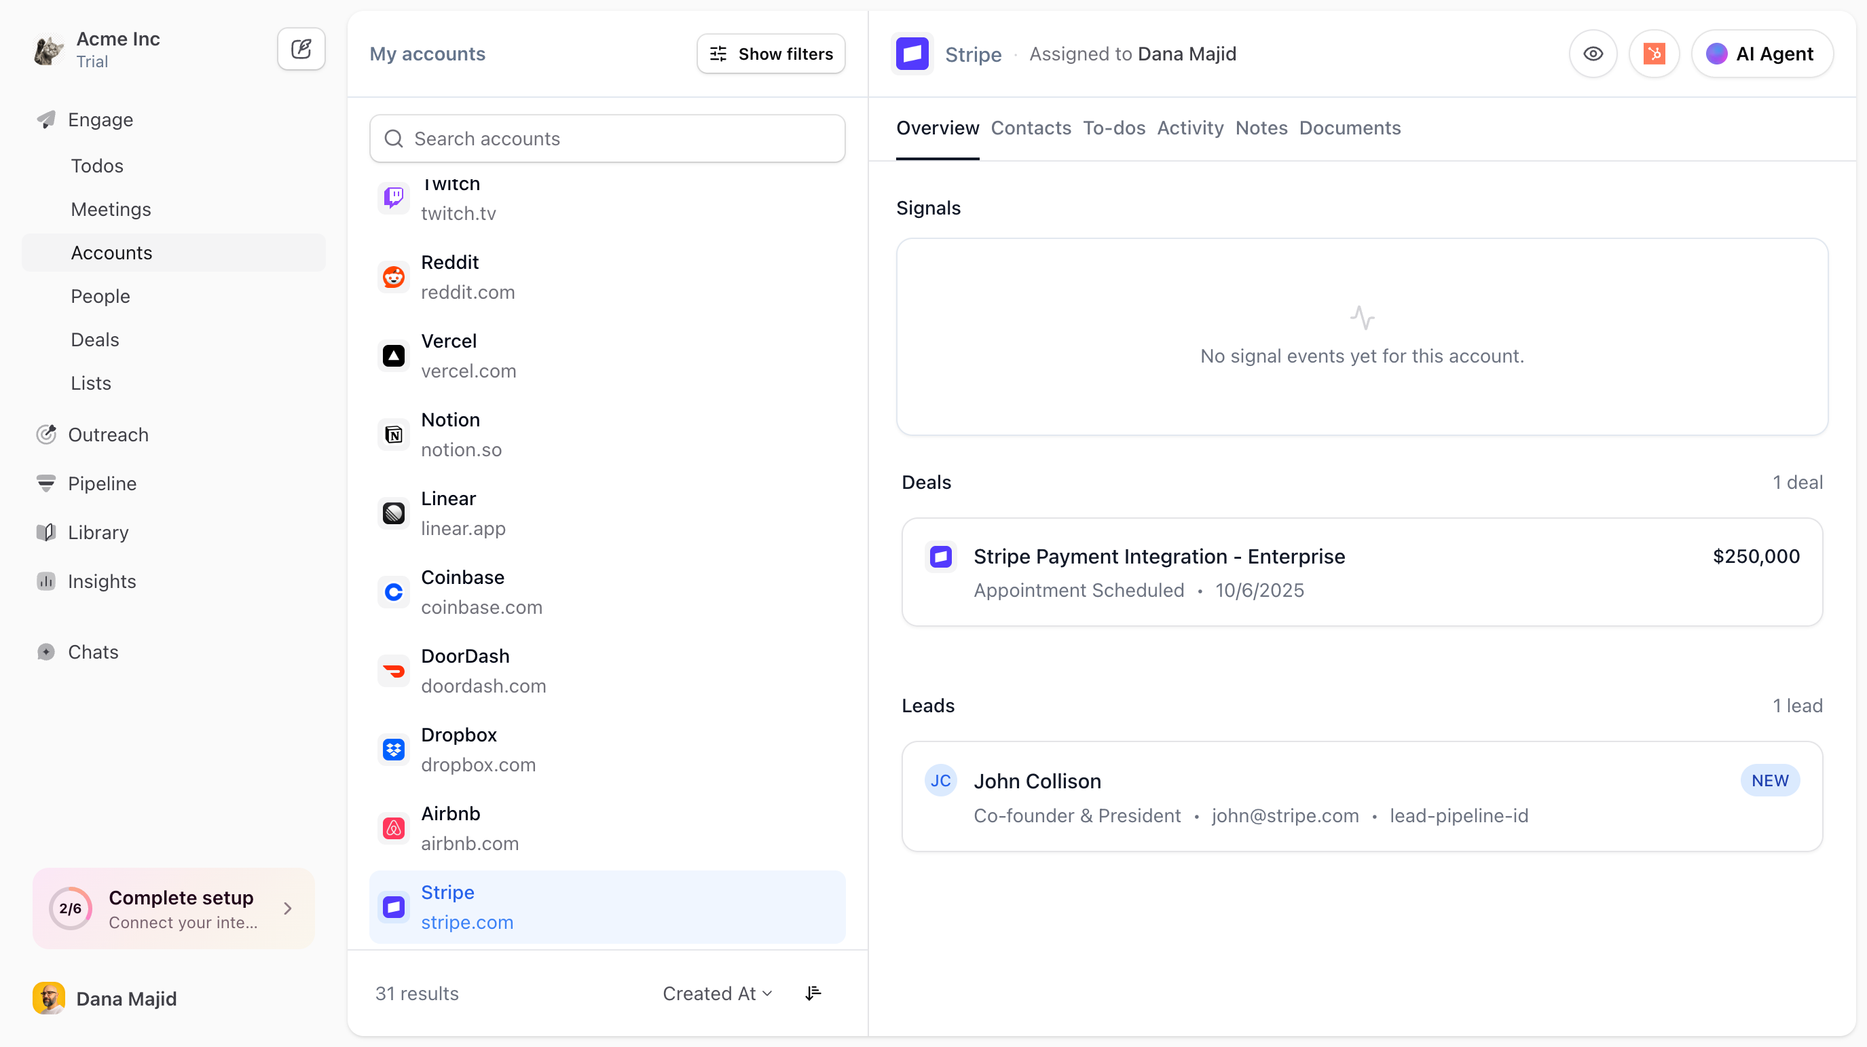This screenshot has height=1047, width=1867.
Task: Click the 2/6 setup progress ring
Action: (x=71, y=908)
